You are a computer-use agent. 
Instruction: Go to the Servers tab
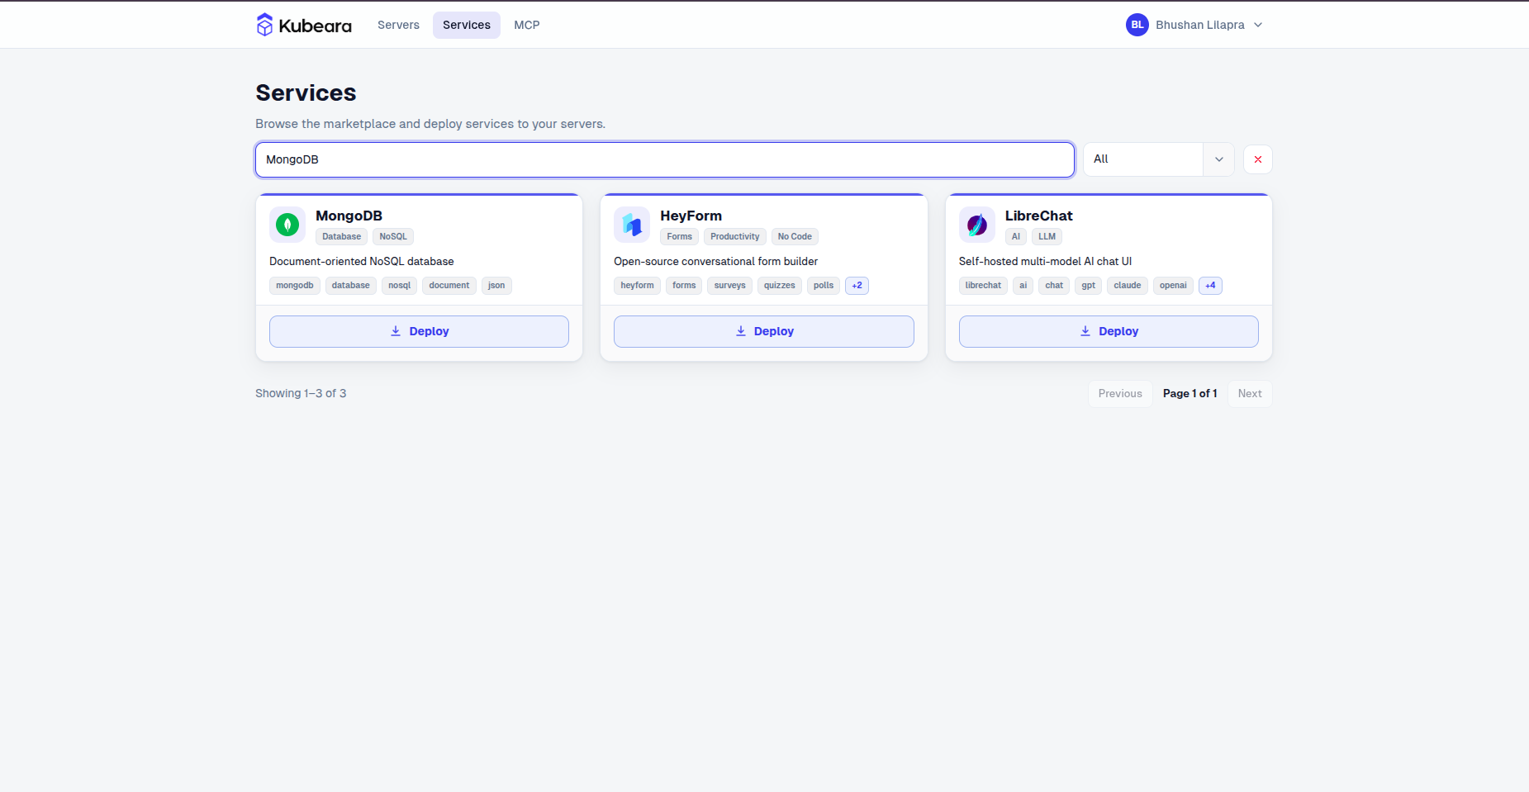coord(398,25)
